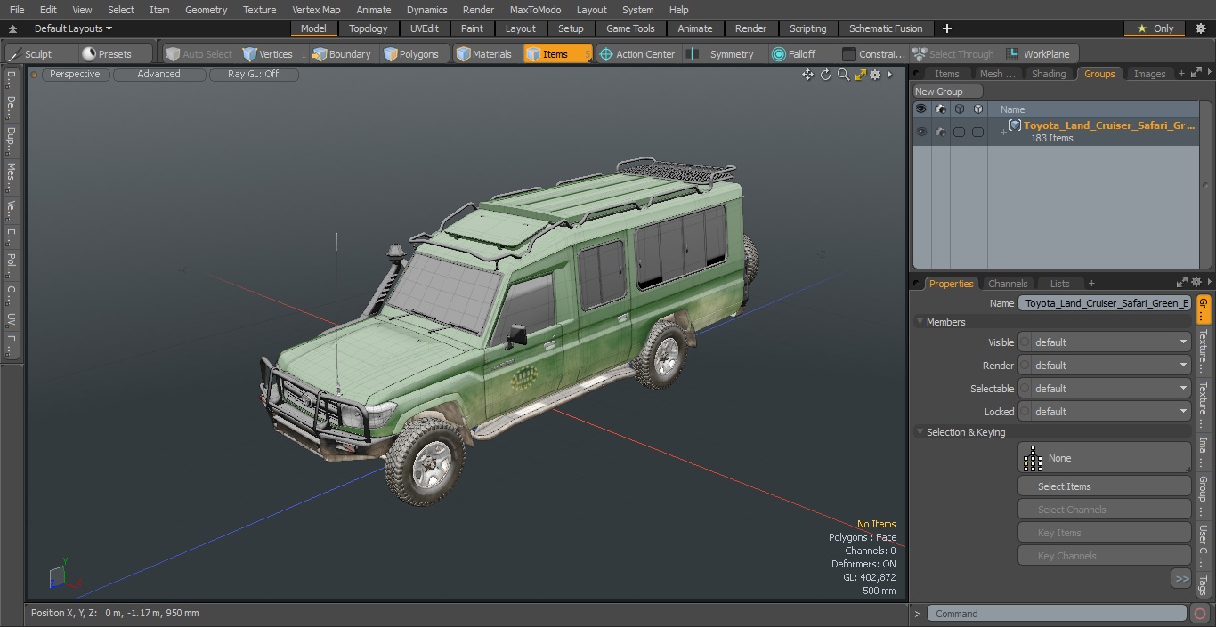Collapse the Selection & Keying section
The width and height of the screenshot is (1216, 627).
[x=920, y=432]
